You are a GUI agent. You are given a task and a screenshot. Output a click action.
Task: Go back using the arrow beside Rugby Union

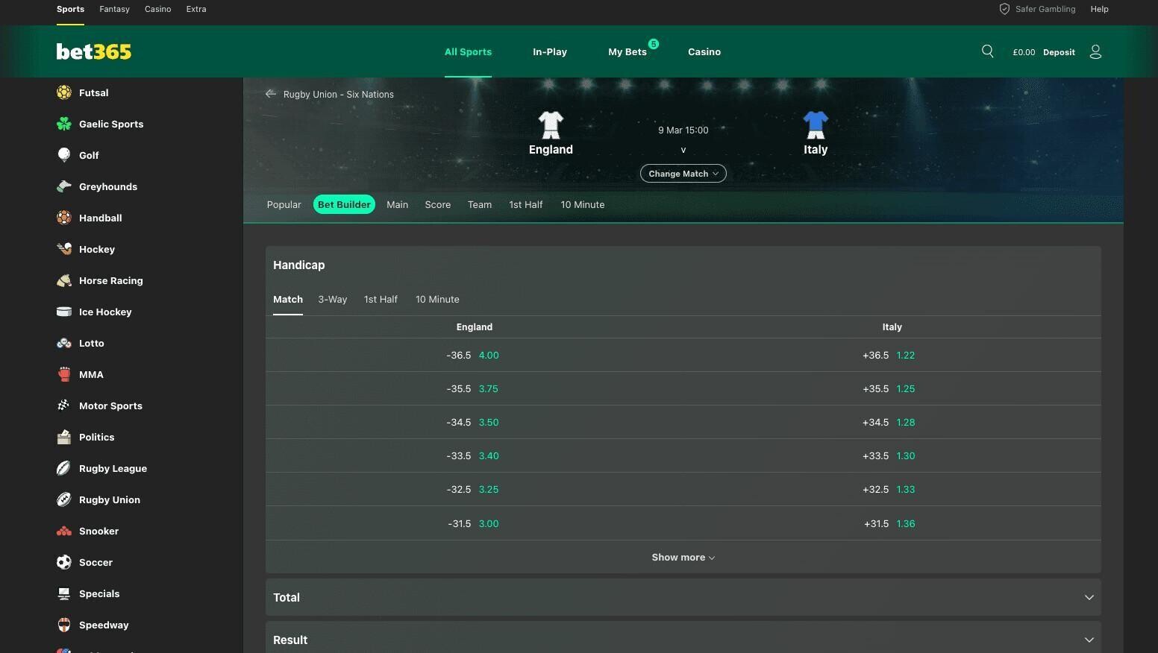pos(271,94)
